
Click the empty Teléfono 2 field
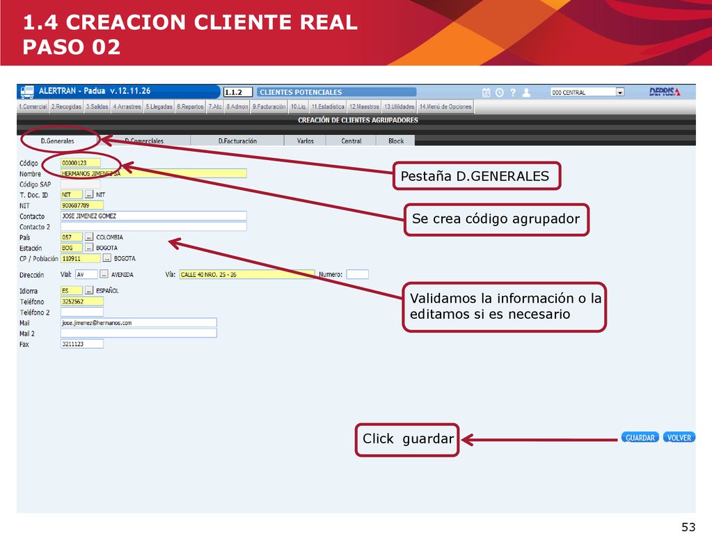point(81,312)
